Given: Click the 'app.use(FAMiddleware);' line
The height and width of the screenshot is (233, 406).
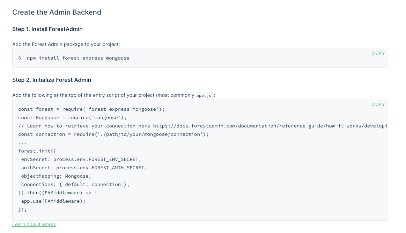Looking at the screenshot, I should [53, 201].
